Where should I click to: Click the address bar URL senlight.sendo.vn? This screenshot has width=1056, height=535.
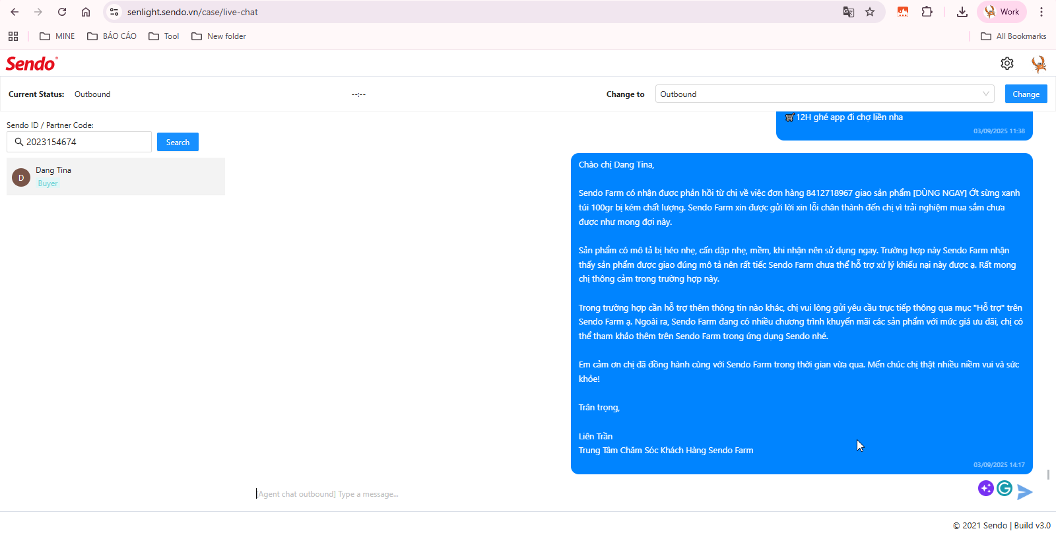pyautogui.click(x=192, y=12)
